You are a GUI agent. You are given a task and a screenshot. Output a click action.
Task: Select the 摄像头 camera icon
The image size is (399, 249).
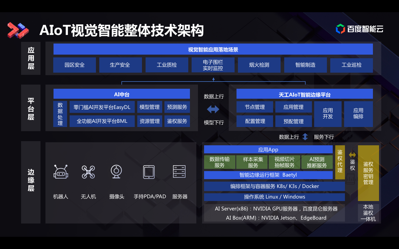[x=116, y=172]
